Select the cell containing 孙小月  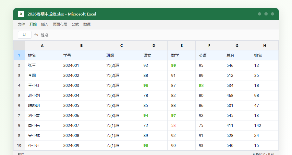(42, 145)
